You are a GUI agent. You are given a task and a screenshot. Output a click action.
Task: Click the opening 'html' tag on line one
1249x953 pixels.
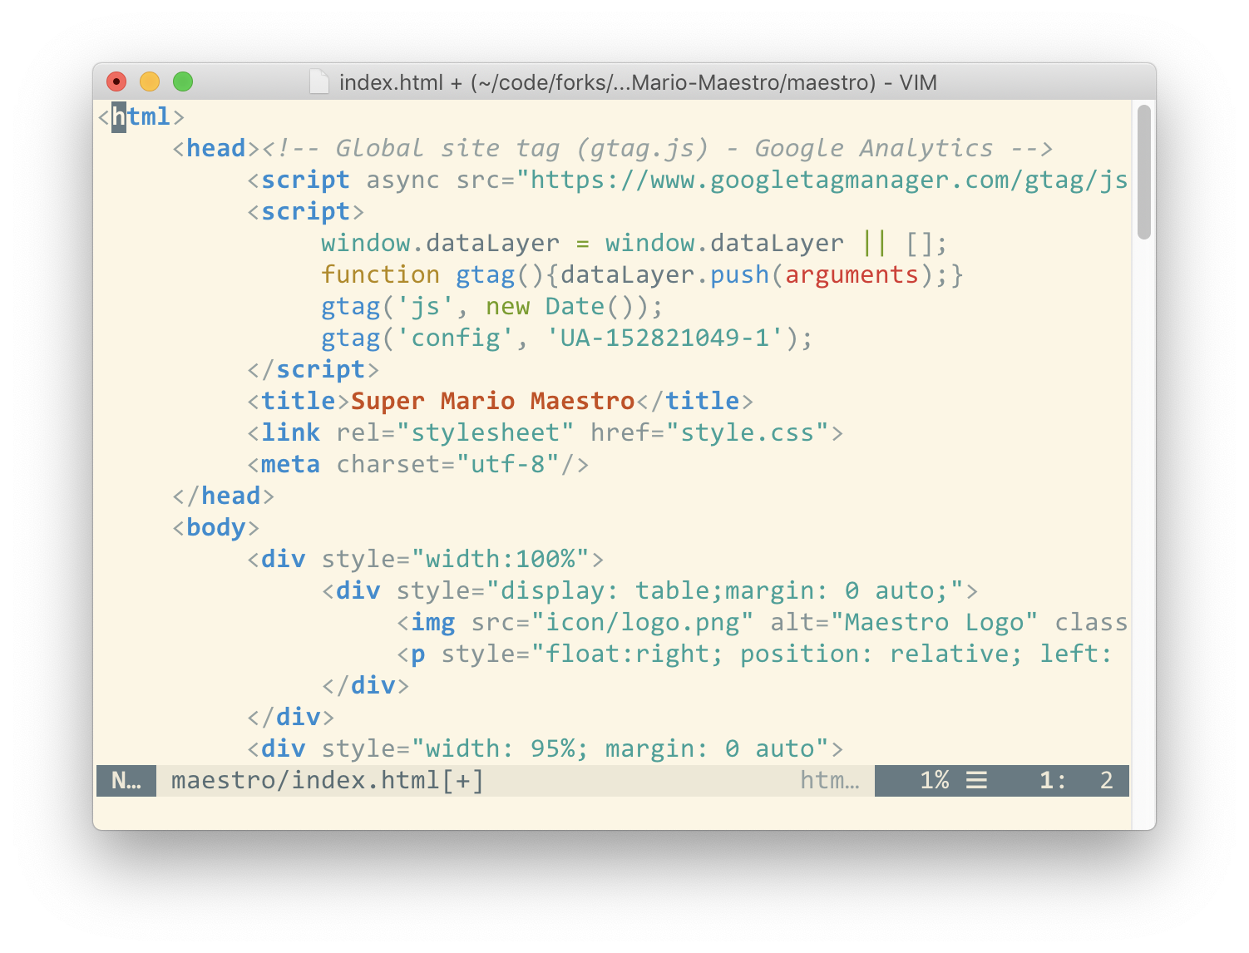(141, 116)
